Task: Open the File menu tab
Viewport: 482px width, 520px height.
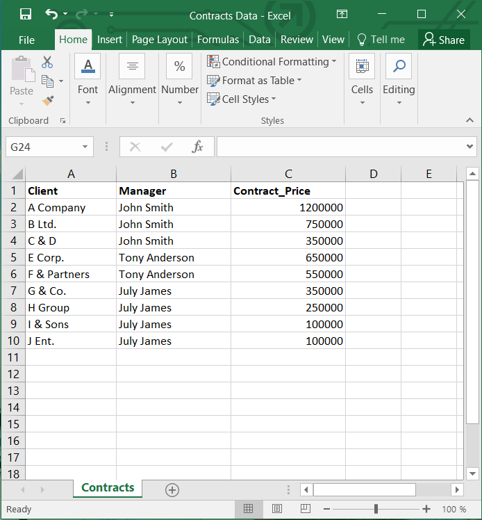Action: point(26,40)
